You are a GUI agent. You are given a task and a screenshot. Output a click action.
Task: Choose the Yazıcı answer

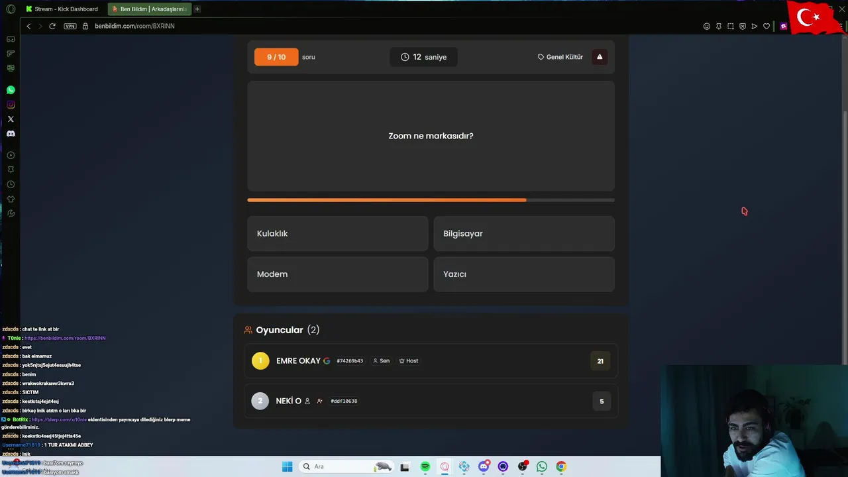[x=524, y=274]
